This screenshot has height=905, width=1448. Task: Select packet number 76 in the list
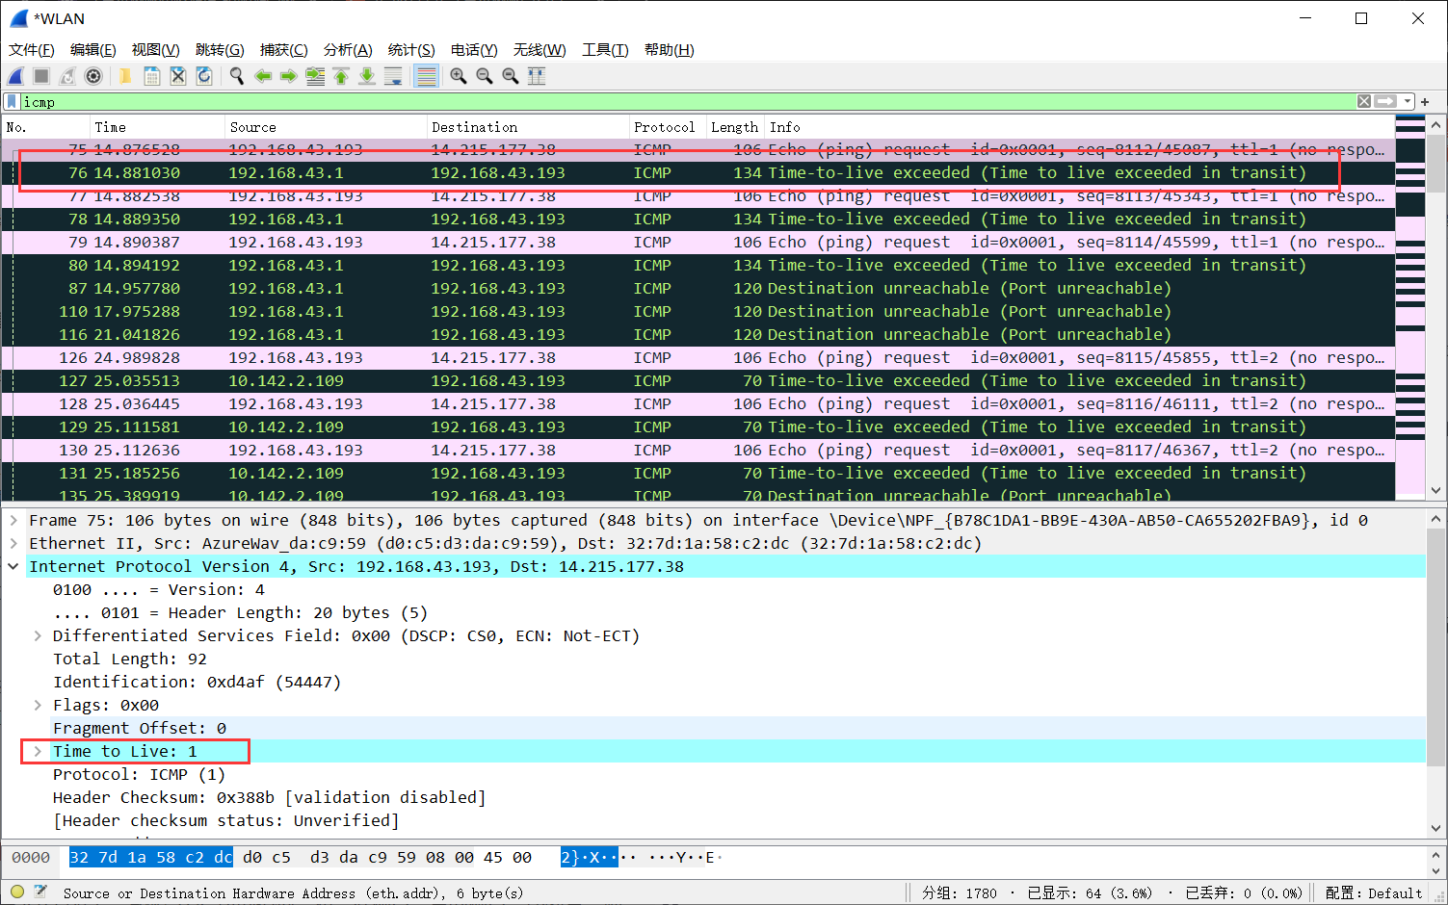698,173
